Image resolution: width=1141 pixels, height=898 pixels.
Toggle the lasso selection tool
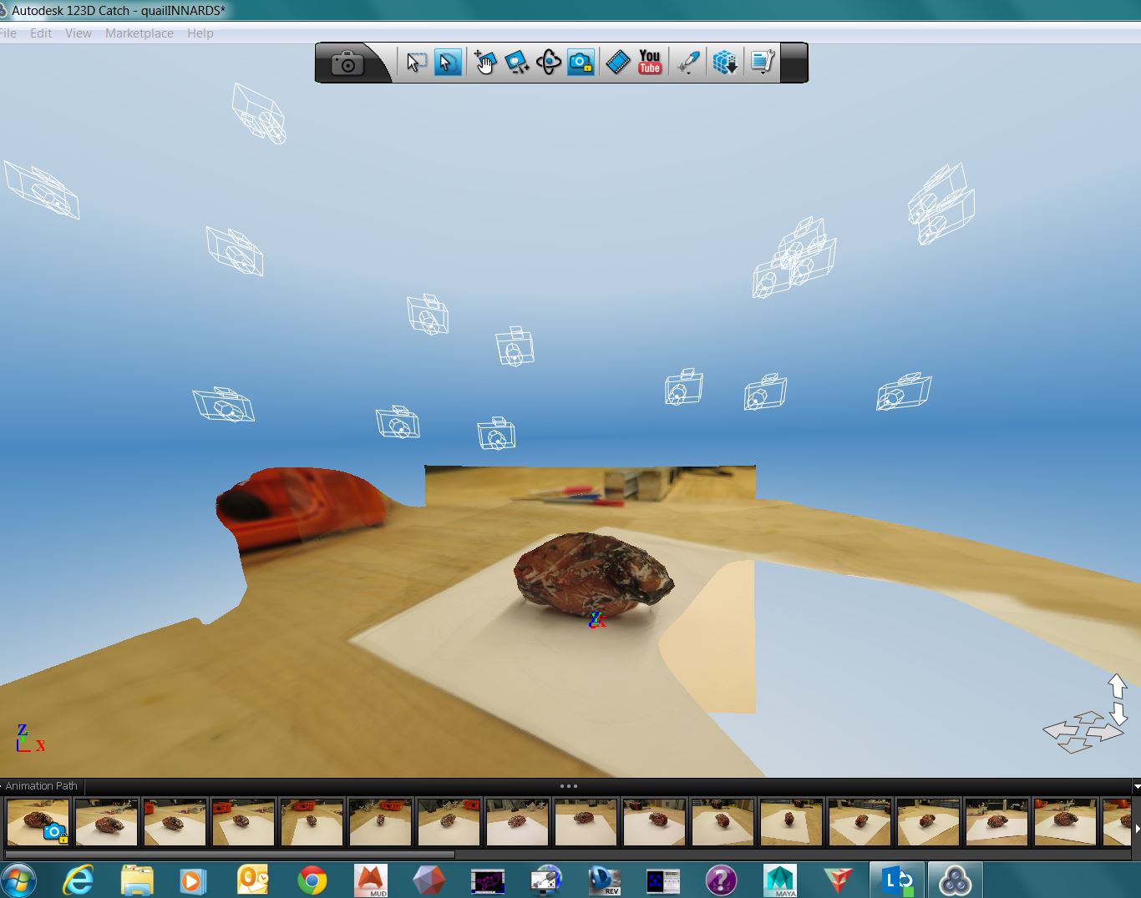pos(448,63)
